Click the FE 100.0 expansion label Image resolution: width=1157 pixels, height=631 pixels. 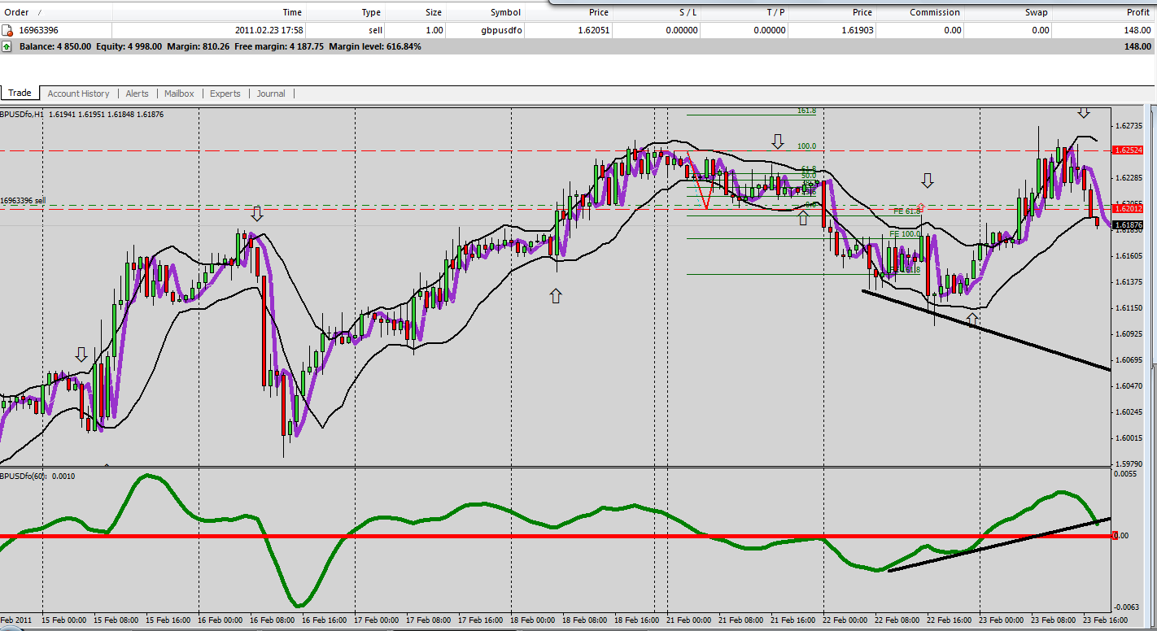click(x=905, y=234)
